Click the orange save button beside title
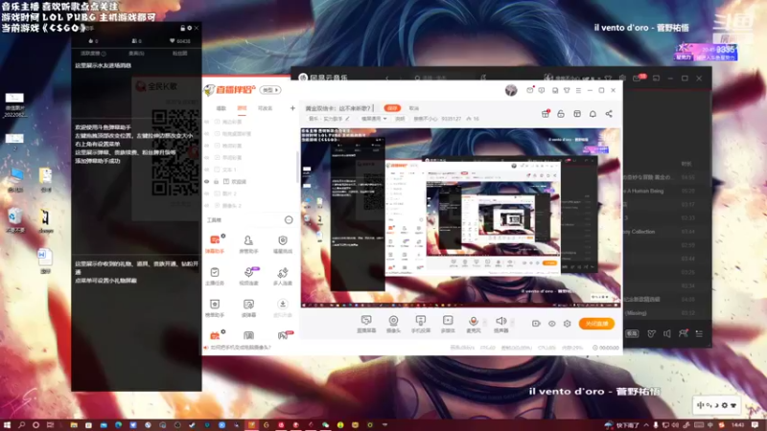The image size is (767, 431). click(x=392, y=108)
